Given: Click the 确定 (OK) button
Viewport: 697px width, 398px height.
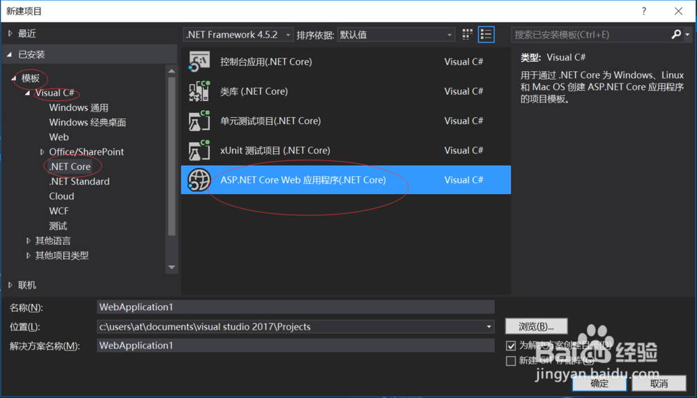Looking at the screenshot, I should pyautogui.click(x=599, y=383).
